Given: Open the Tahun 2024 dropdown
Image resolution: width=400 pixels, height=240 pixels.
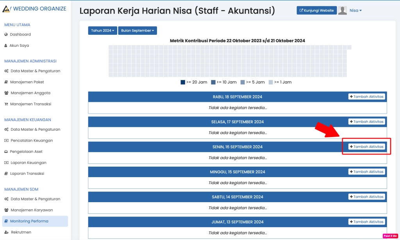Looking at the screenshot, I should coord(103,30).
